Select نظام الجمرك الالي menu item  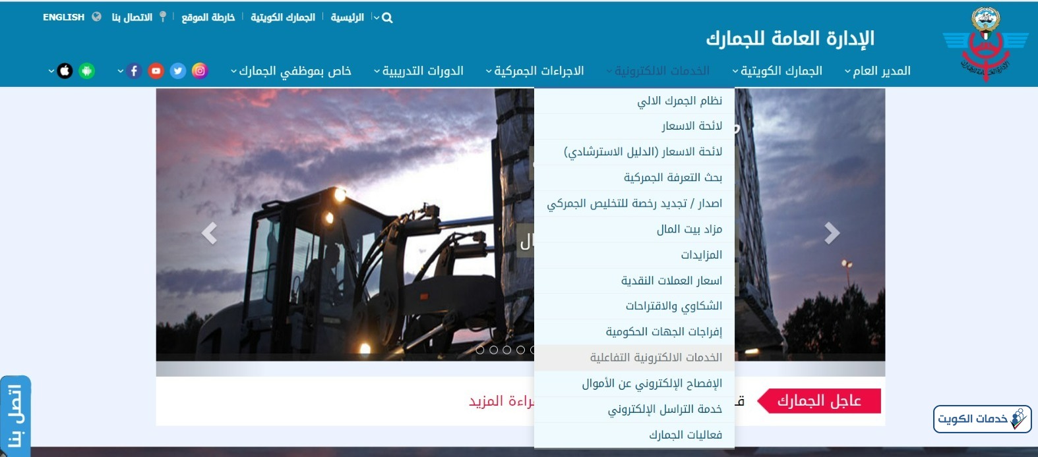tap(679, 101)
